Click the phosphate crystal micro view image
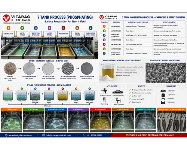This screenshot has width=187, height=150. click(166, 73)
